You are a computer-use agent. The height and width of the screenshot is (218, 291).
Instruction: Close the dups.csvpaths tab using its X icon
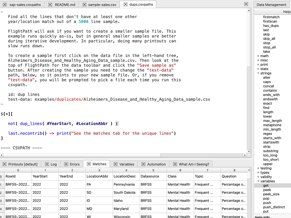click(x=126, y=4)
